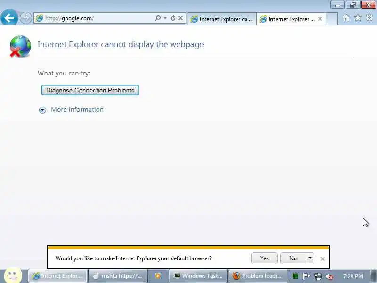Go back using the blue Back arrow
Screen dimensions: 377x283
click(9, 17)
